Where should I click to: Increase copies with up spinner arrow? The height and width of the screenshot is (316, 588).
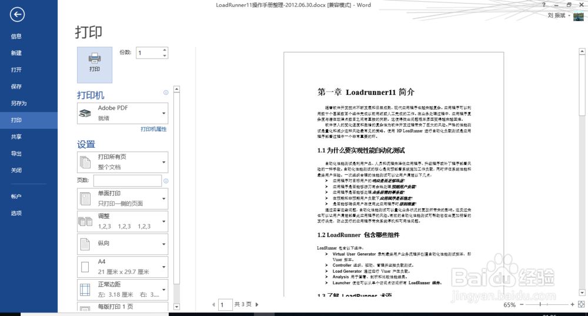[x=165, y=50]
